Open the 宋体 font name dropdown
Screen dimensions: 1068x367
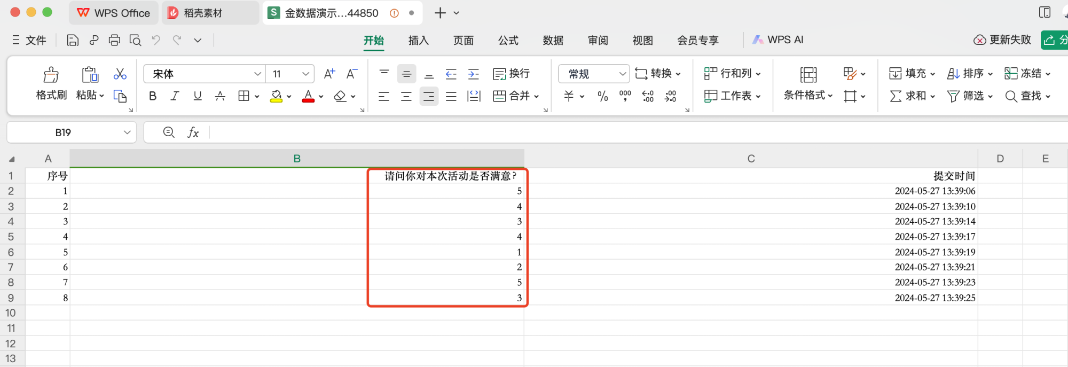coord(257,74)
